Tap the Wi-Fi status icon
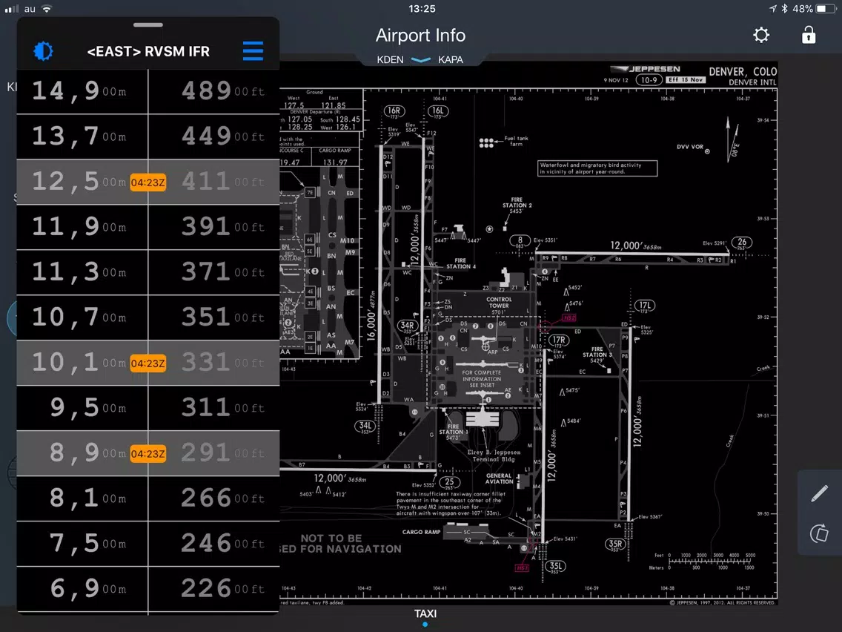842x632 pixels. (x=47, y=9)
